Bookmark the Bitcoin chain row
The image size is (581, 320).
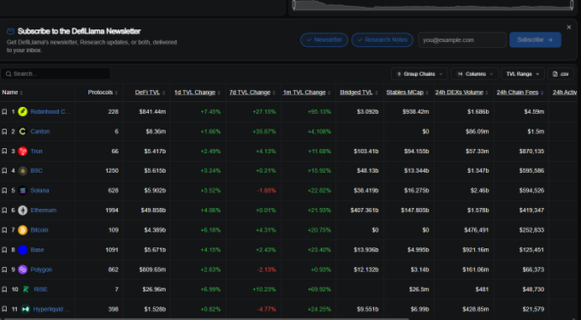coord(4,230)
